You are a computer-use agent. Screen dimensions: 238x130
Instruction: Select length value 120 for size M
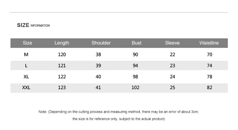62,54
